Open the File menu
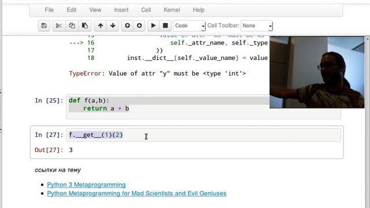Screen dimensions: 370x208 click(x=49, y=10)
